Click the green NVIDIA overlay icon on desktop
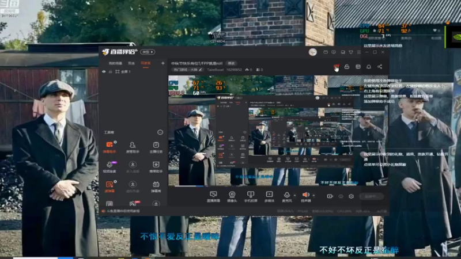The height and width of the screenshot is (259, 461). pos(457,37)
